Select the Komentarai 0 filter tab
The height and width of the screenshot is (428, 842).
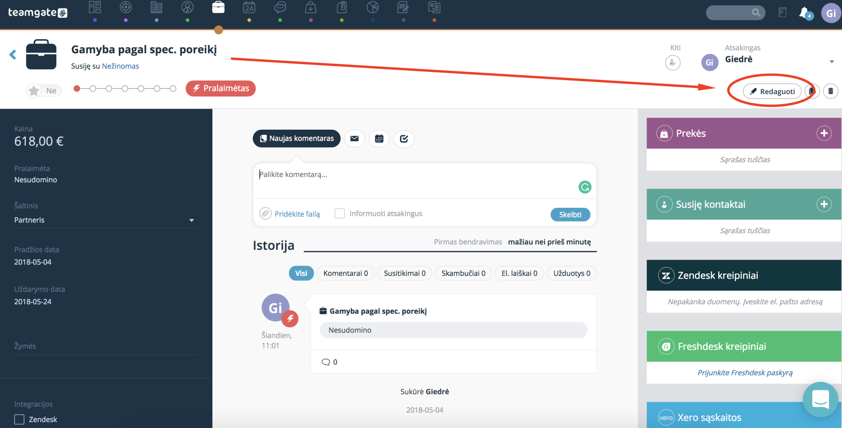345,273
